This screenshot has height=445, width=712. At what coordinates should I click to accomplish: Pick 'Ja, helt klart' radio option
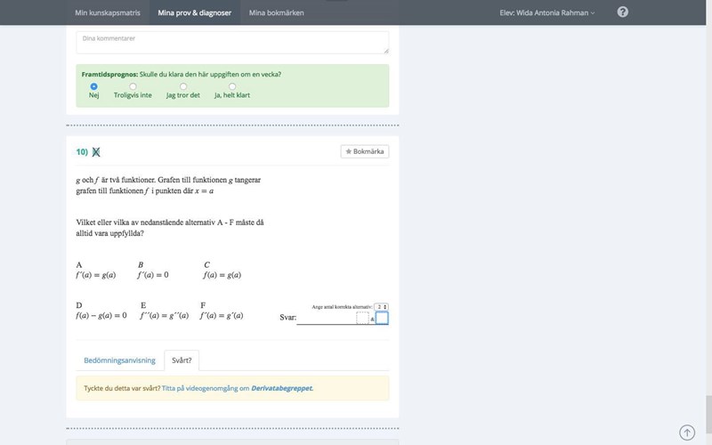click(232, 86)
